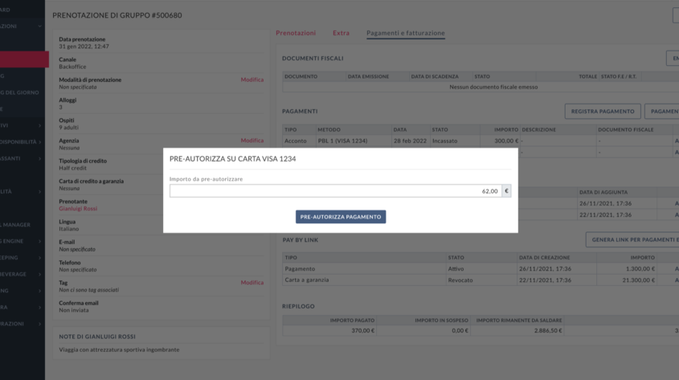Click 370,00 € importo pagato value
Screen dimensions: 679x380
coord(363,331)
